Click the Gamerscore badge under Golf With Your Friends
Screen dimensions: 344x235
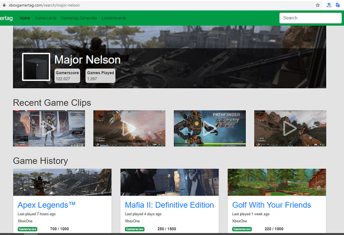242,229
